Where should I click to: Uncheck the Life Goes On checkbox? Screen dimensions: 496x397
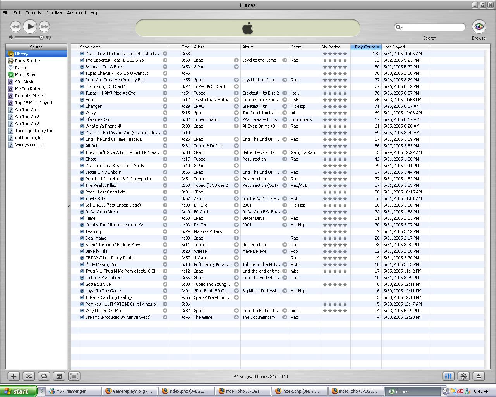pos(82,119)
